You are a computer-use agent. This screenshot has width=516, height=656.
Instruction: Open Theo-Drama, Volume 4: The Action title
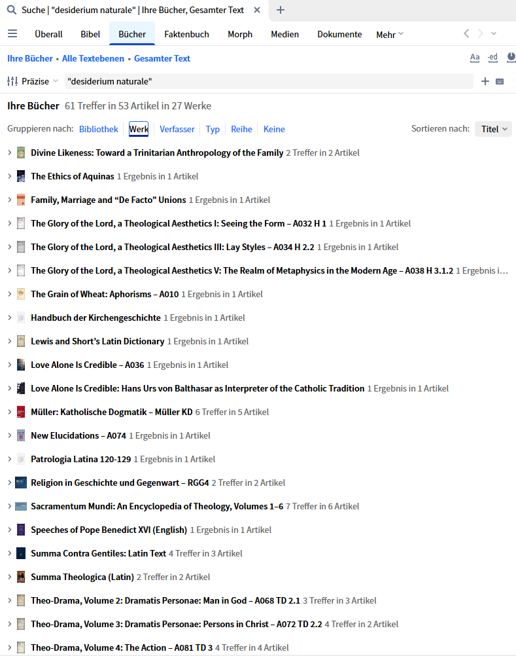tap(122, 647)
